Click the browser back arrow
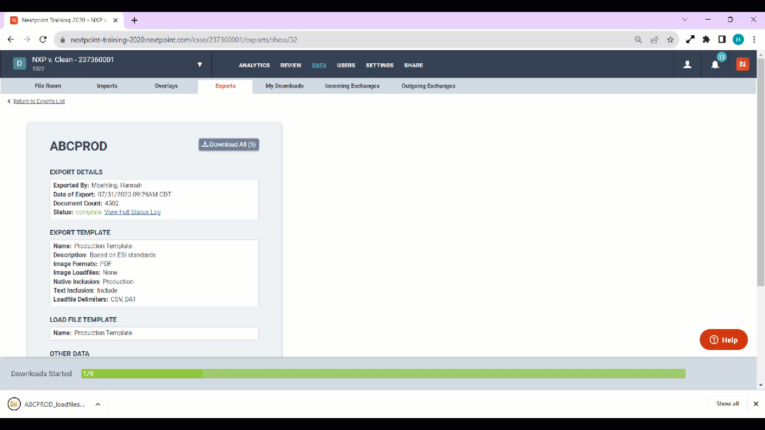Viewport: 765px width, 430px height. (x=11, y=39)
